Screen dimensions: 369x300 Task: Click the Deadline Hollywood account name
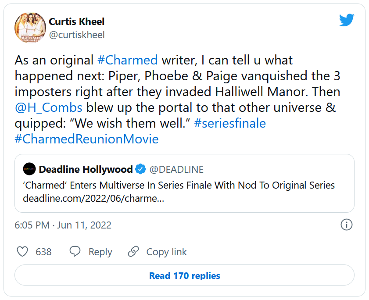(86, 169)
